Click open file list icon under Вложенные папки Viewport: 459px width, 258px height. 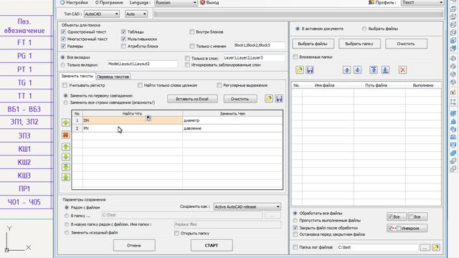(300, 70)
